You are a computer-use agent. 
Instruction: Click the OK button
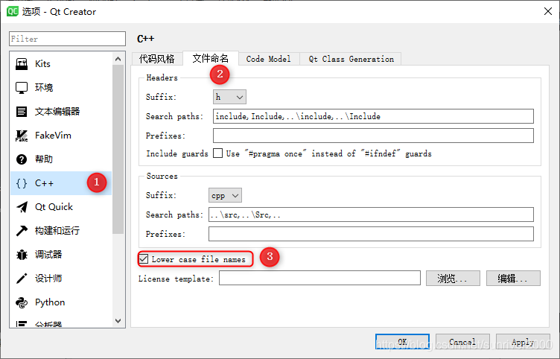click(402, 342)
